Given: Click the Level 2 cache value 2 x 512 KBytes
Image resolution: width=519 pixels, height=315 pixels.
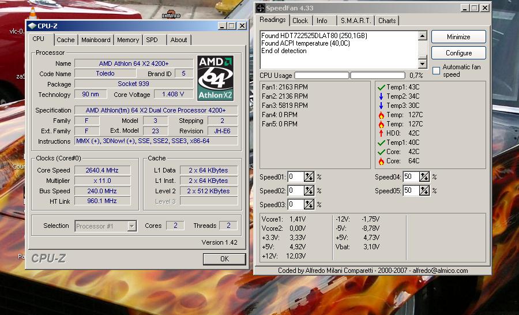Looking at the screenshot, I should pos(209,191).
